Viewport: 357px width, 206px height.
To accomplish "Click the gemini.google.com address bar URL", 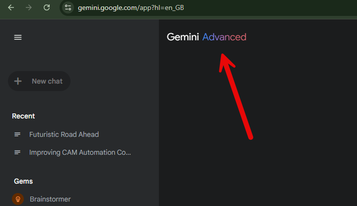I will (131, 8).
